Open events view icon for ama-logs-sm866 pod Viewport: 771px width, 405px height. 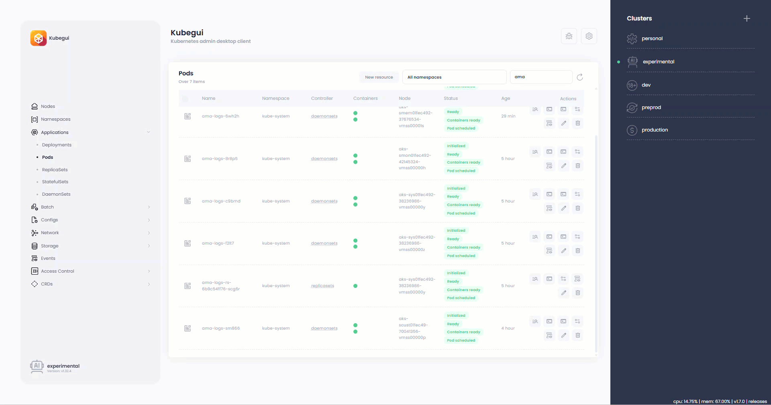[549, 336]
